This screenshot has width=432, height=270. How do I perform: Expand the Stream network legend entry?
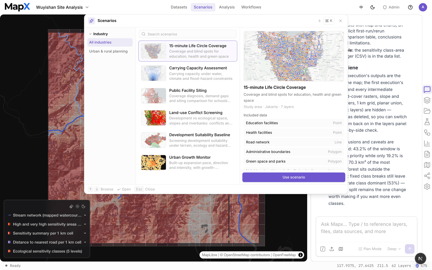(x=85, y=215)
